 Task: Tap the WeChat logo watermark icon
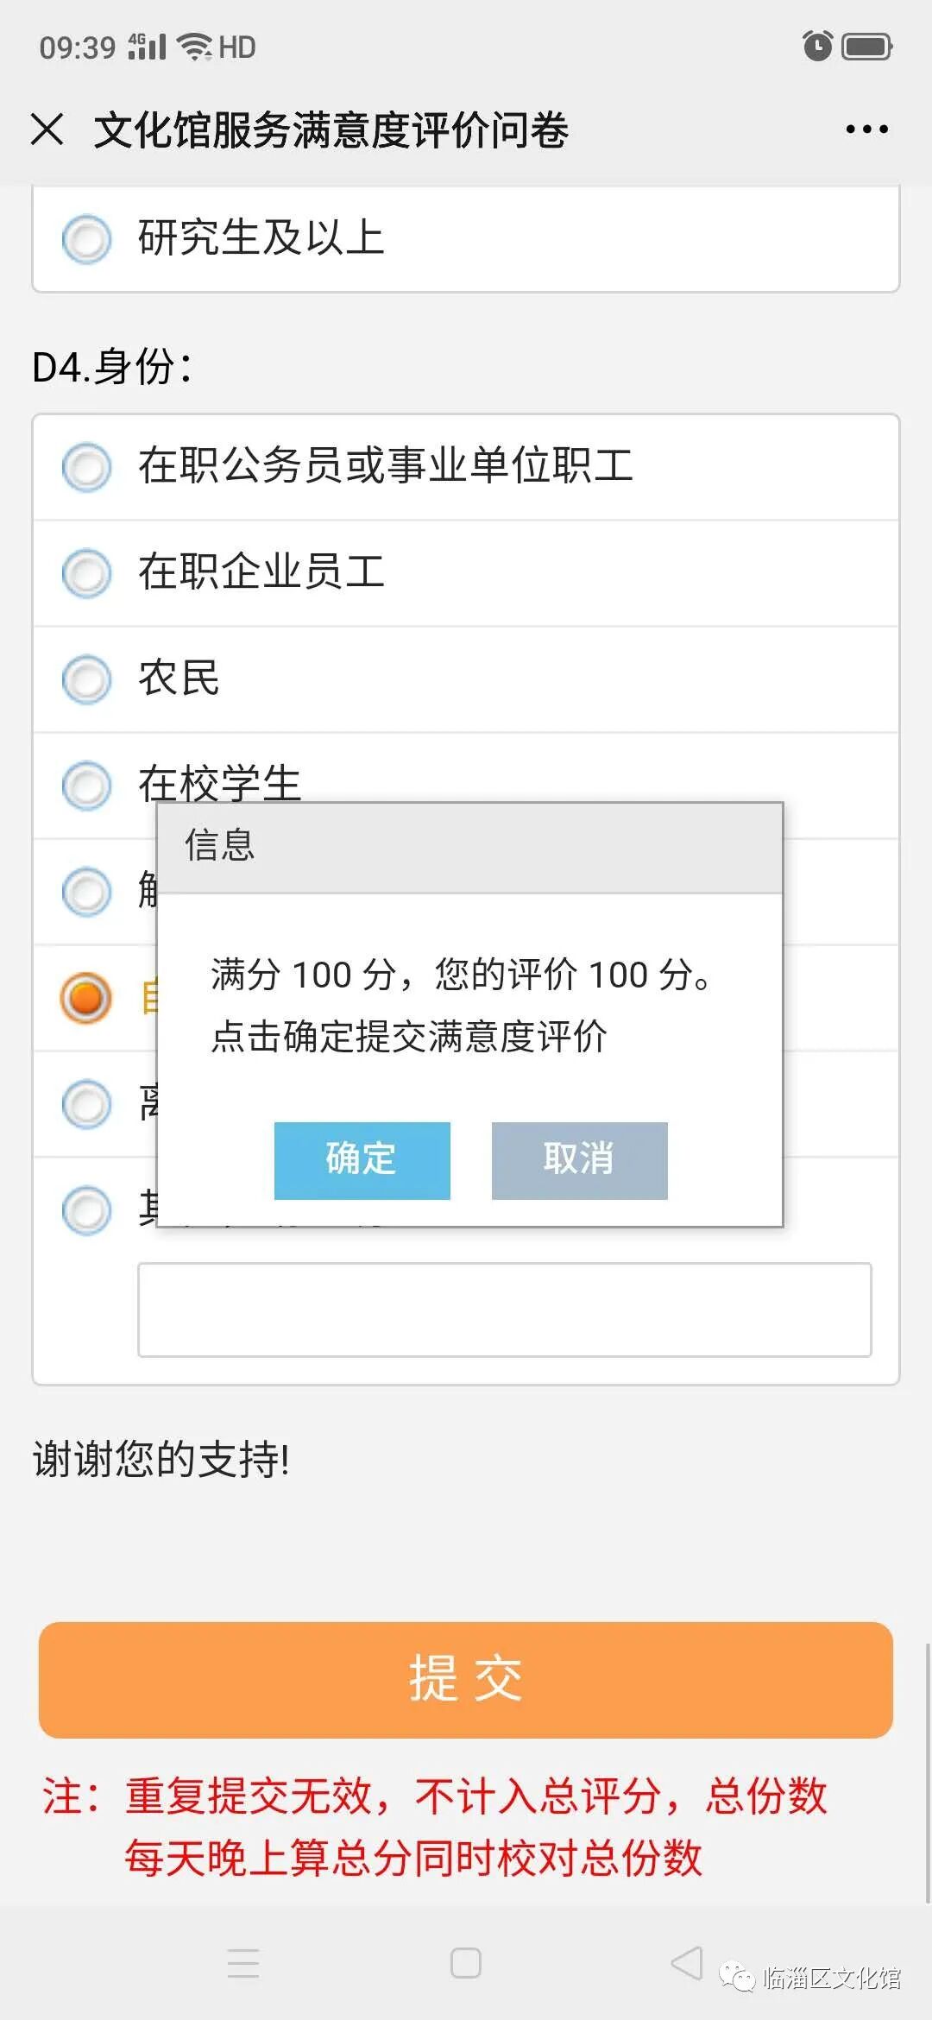click(x=739, y=1977)
